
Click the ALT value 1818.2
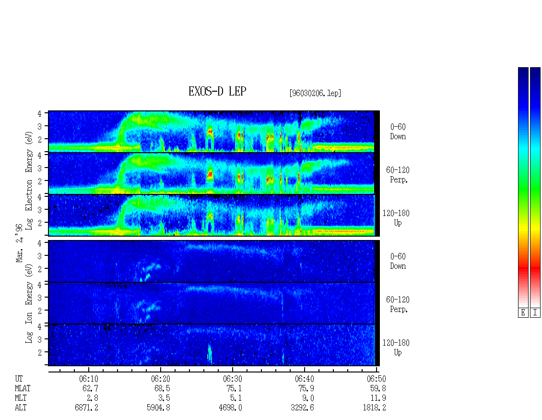(374, 408)
